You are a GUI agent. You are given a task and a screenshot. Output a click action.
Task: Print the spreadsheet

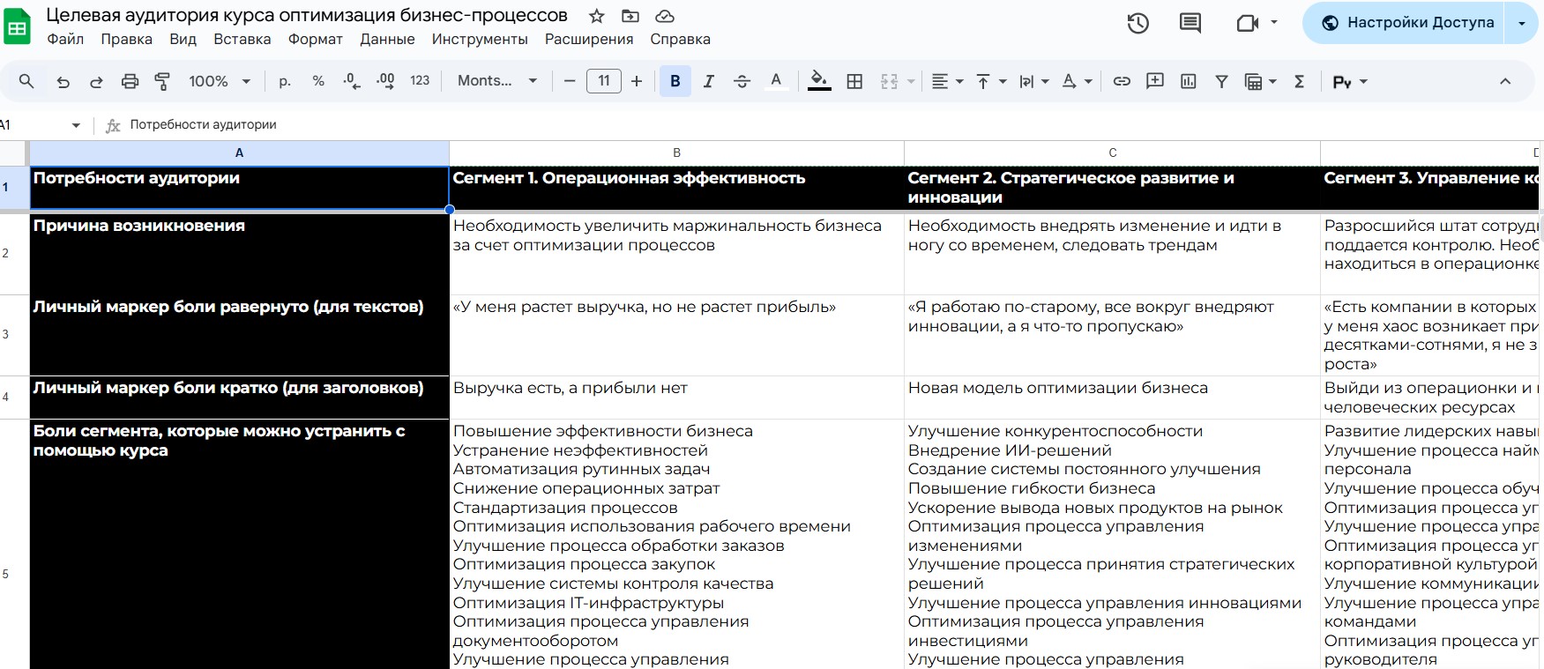pyautogui.click(x=130, y=81)
